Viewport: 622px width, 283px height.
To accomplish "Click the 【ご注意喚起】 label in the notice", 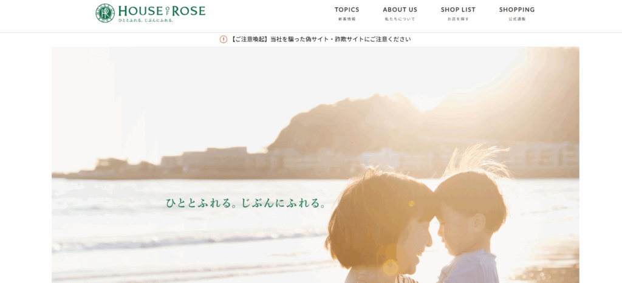I will [x=250, y=39].
